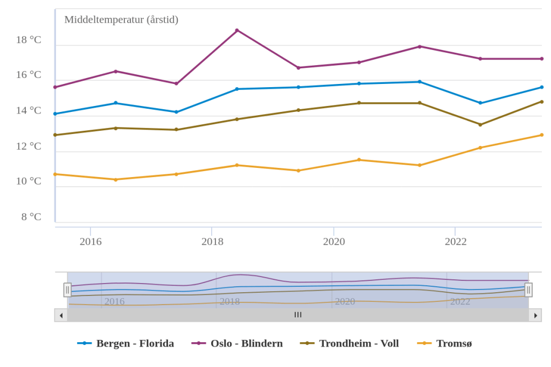This screenshot has width=551, height=367.
Task: Click Trondheim's 2022 low data point
Action: [x=480, y=125]
